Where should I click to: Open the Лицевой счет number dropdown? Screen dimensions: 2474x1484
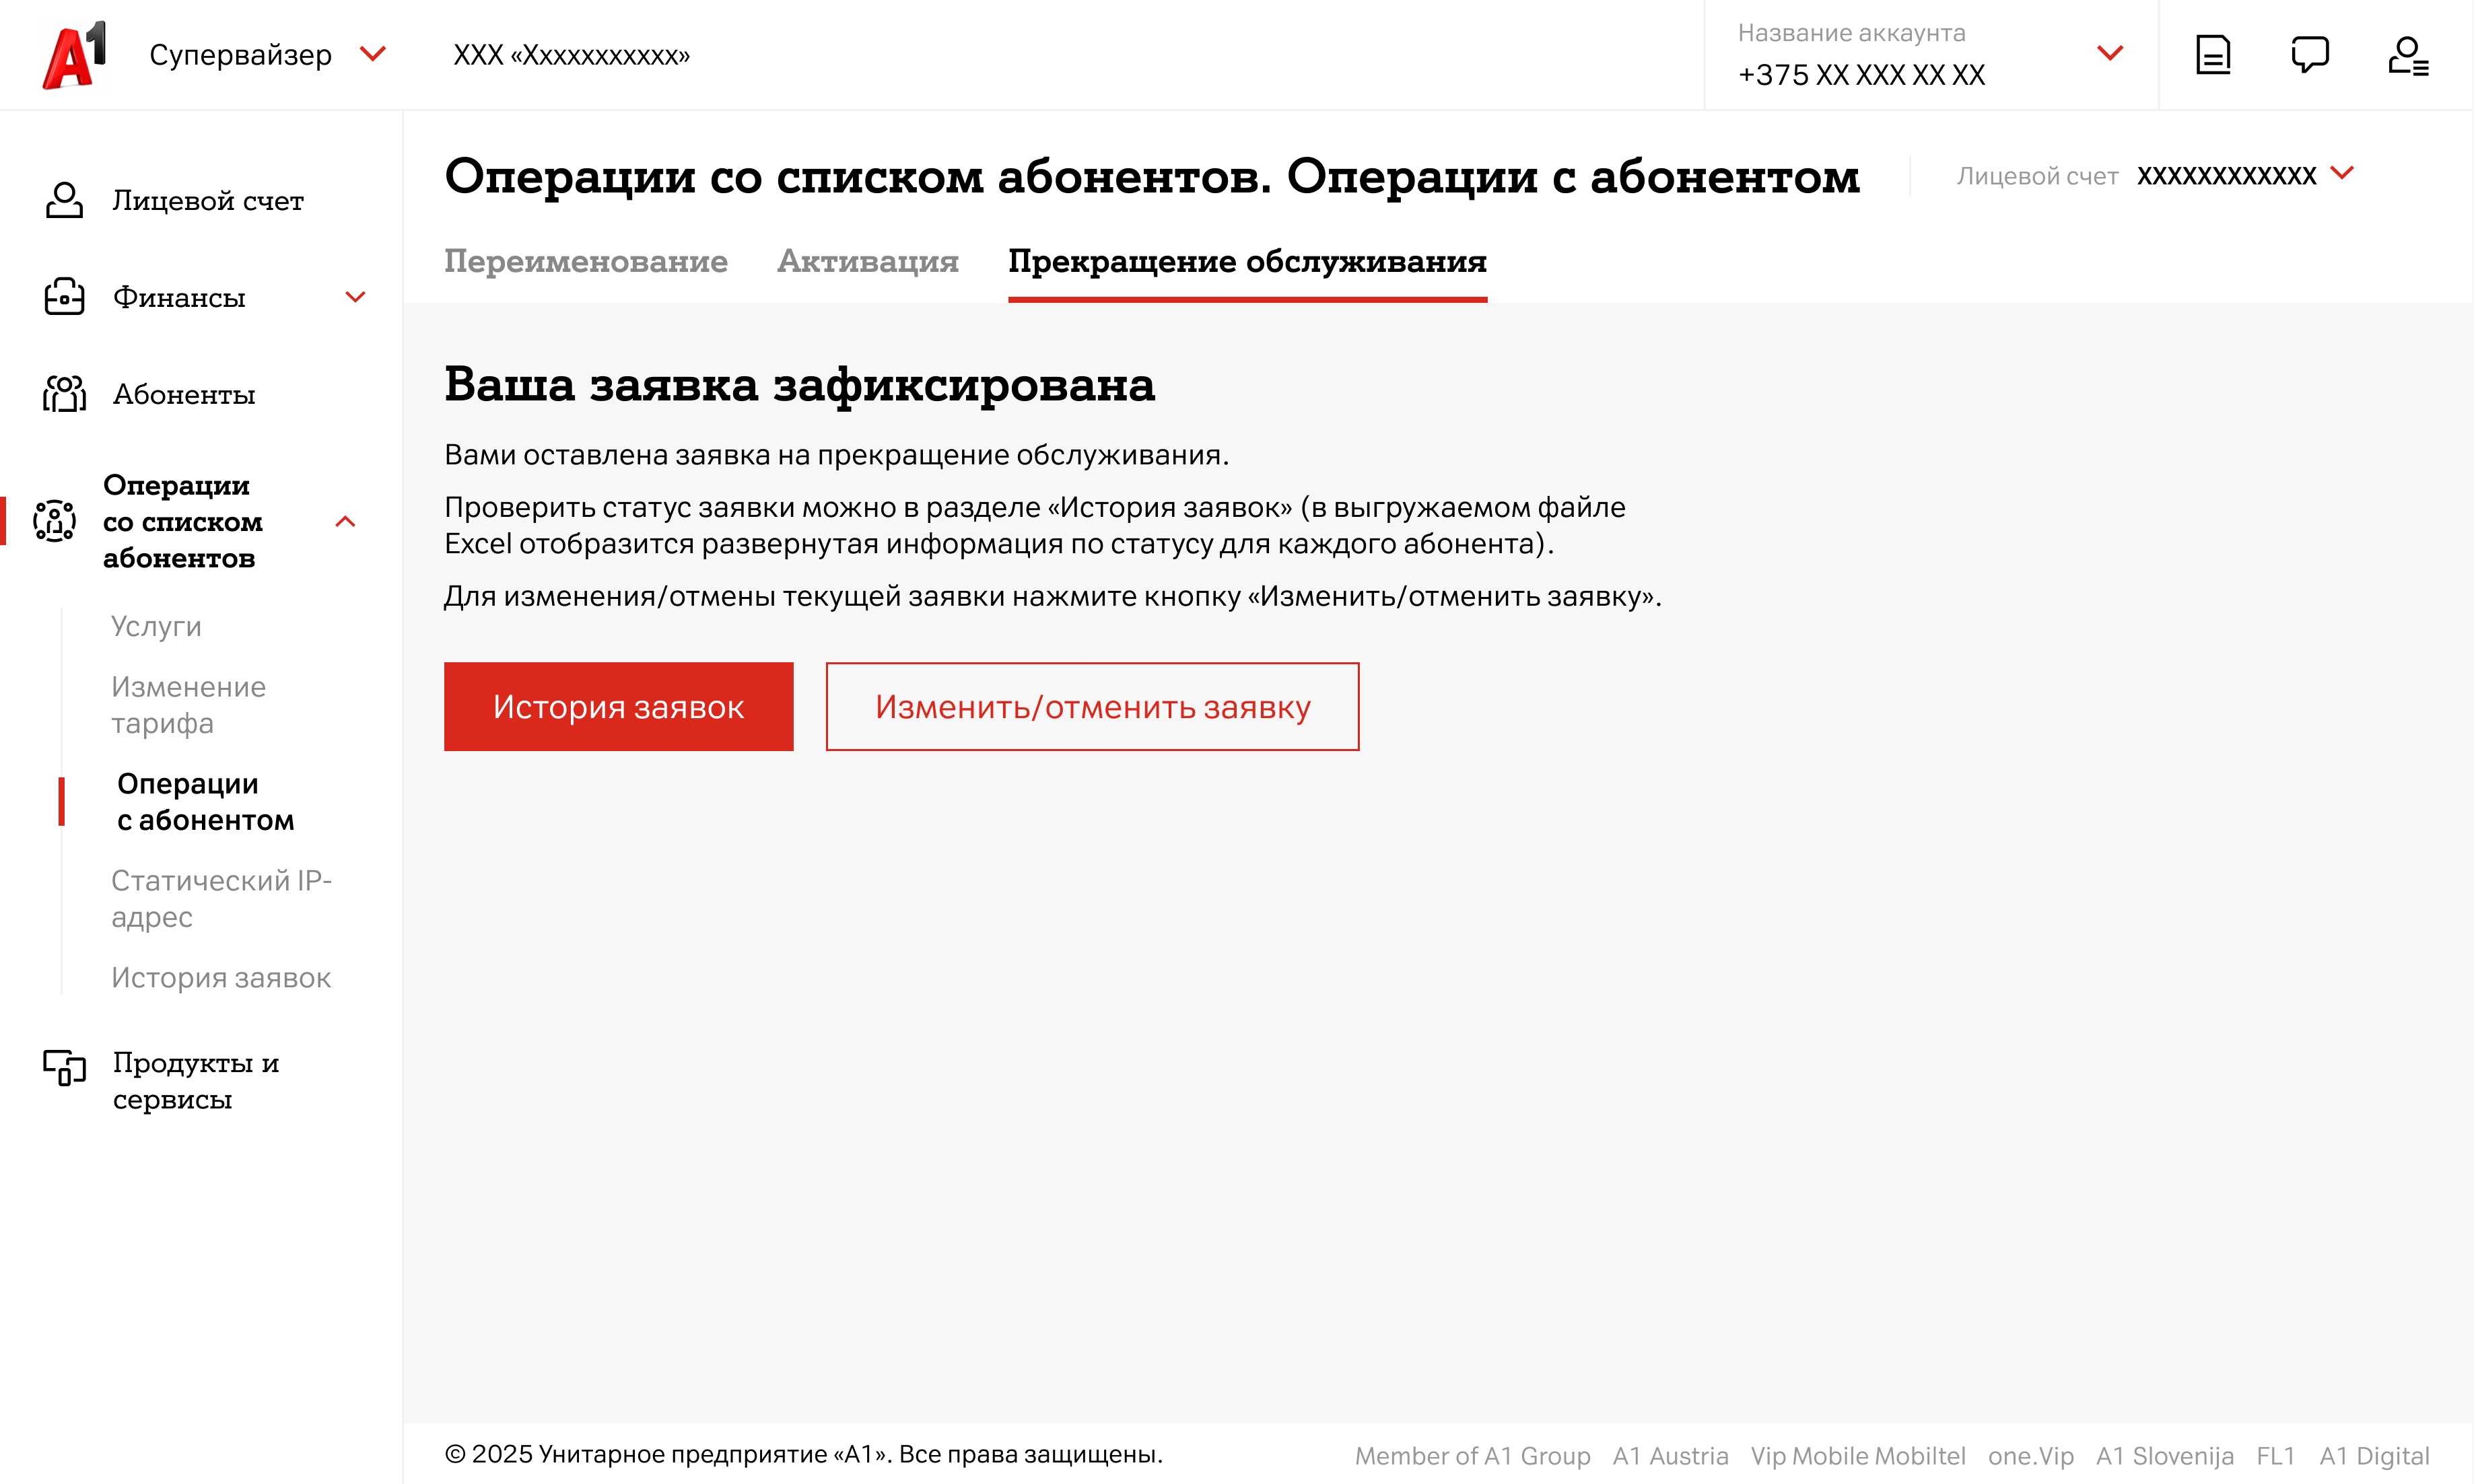pyautogui.click(x=2341, y=174)
